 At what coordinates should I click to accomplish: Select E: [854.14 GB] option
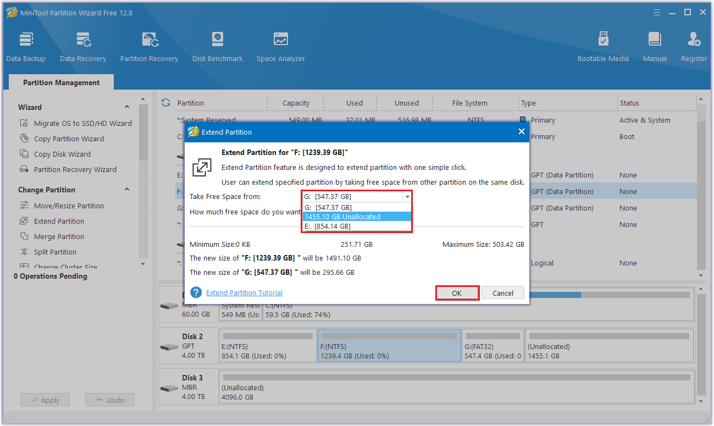pos(357,226)
